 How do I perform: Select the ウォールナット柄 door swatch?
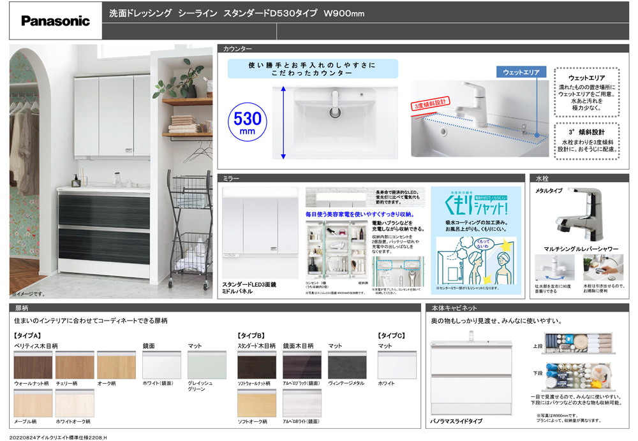(x=33, y=366)
